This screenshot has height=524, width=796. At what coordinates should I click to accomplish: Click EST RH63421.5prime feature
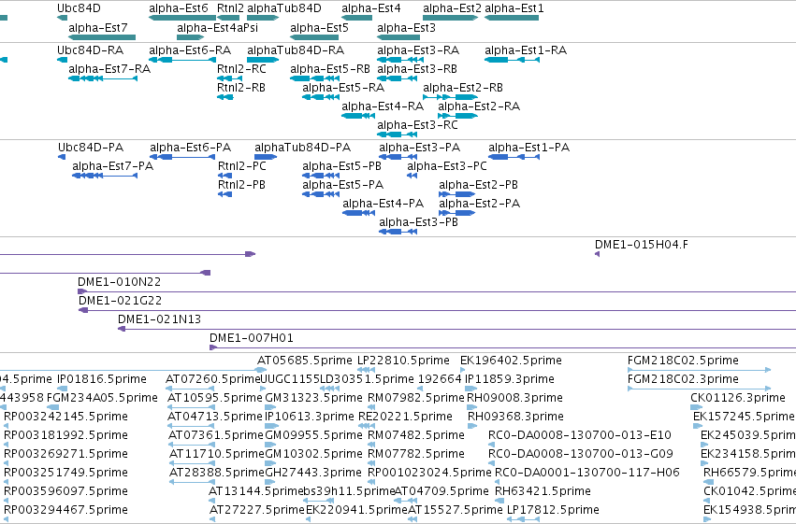[498, 501]
